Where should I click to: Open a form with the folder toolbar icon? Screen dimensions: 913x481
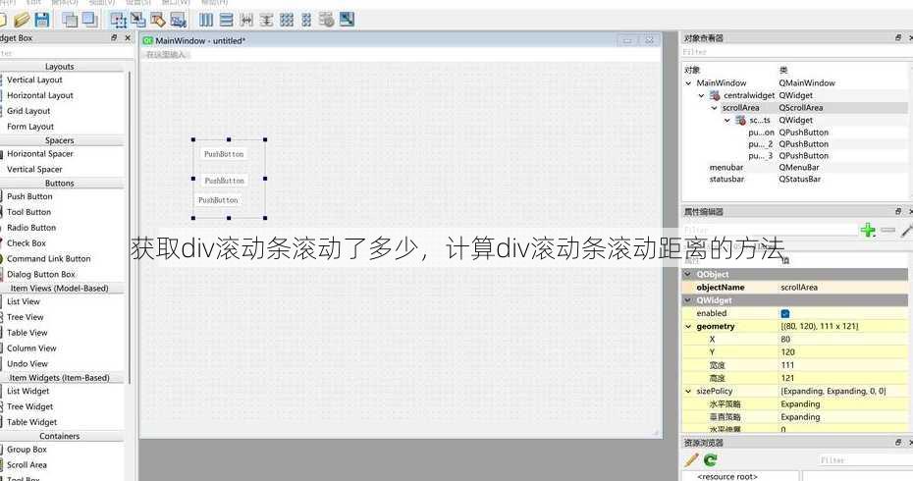[x=22, y=20]
